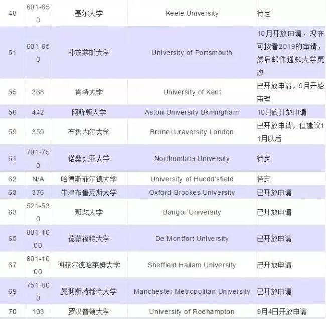Click 曼彻斯特都会大学 cell
Viewport: 326px width, 319px height.
coord(89,291)
